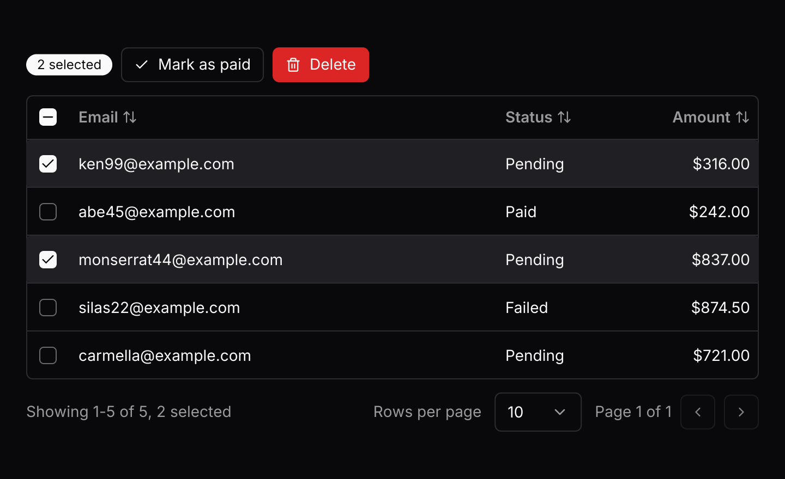Click the ken99@example.com email cell
The image size is (785, 479).
[x=156, y=164]
